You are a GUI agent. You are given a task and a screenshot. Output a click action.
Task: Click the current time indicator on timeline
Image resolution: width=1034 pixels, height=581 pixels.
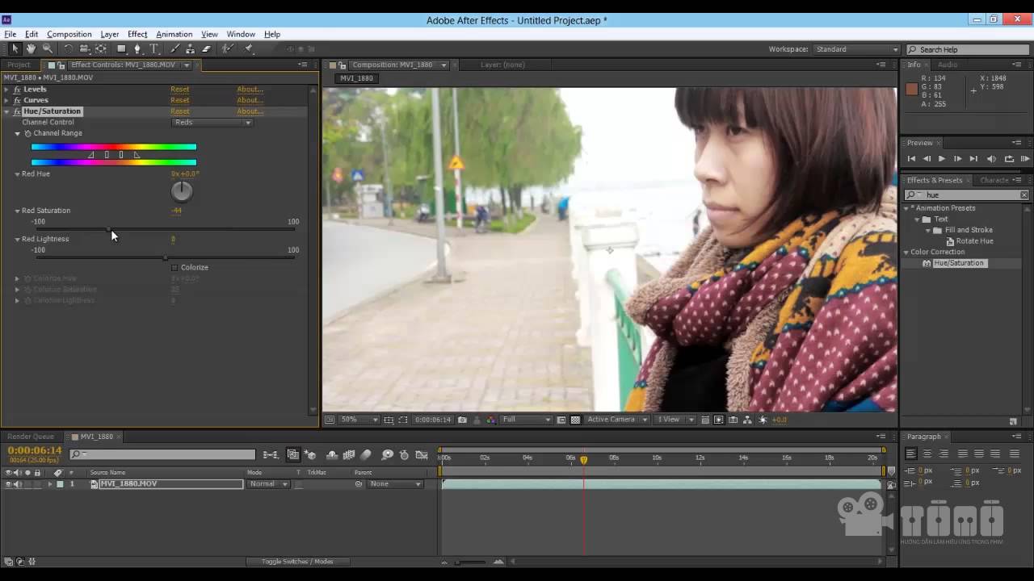583,460
